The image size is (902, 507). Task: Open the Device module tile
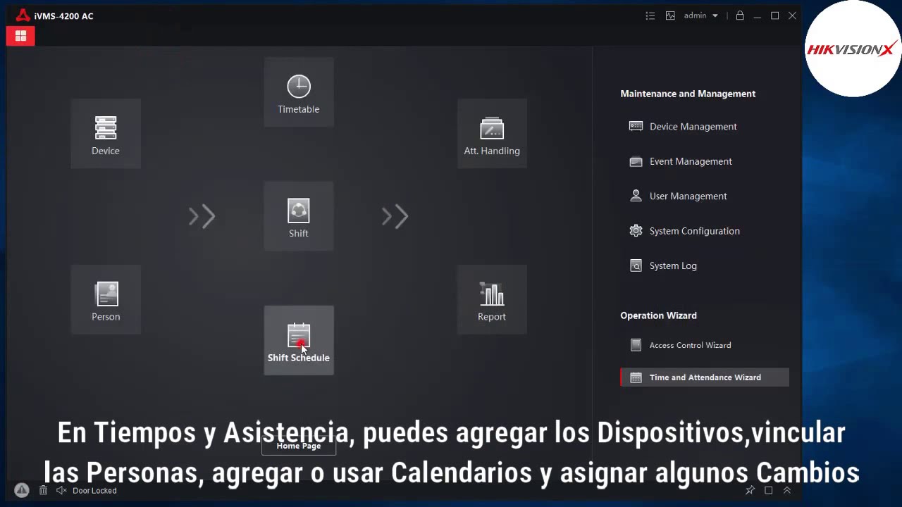point(106,134)
